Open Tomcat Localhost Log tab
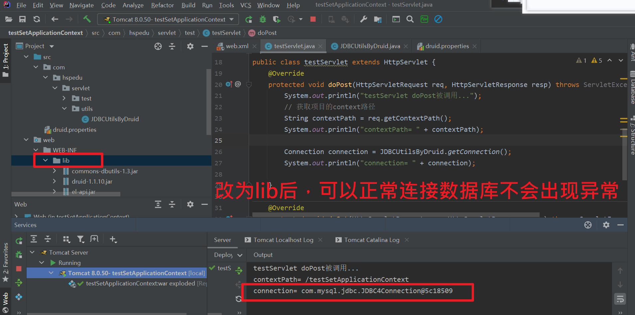This screenshot has height=315, width=635. click(x=279, y=240)
